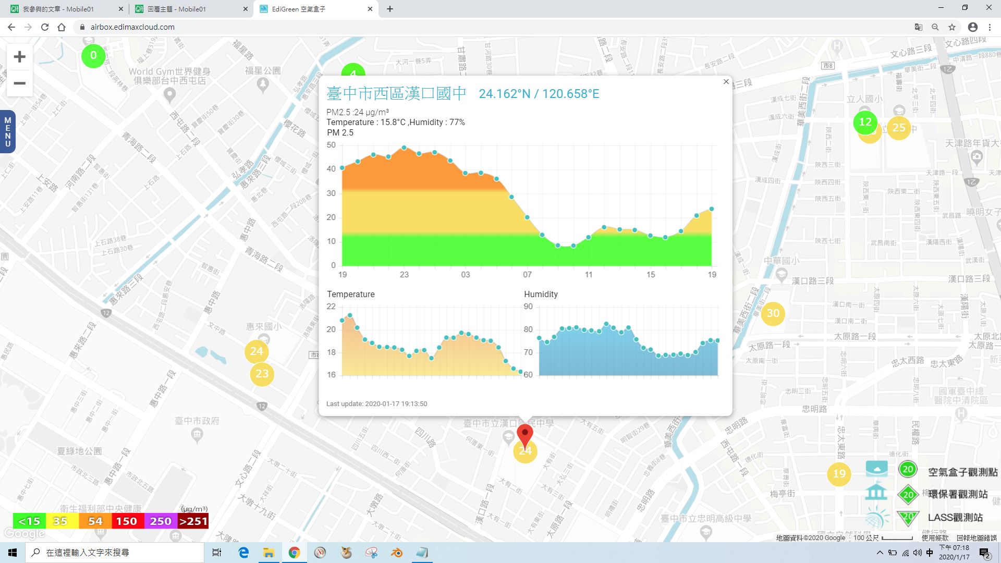
Task: Click the red 150 legend swatch
Action: (x=127, y=521)
